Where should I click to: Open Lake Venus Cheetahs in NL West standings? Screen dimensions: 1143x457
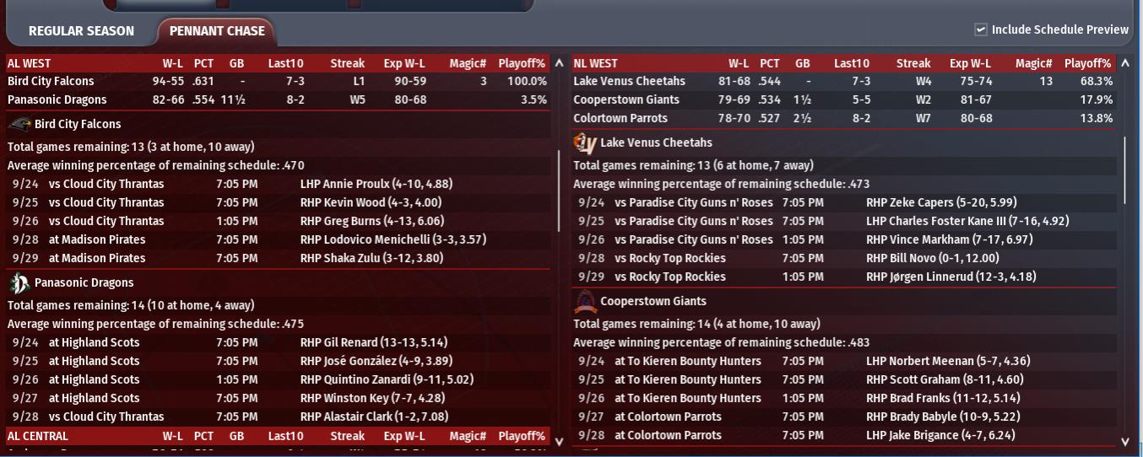coord(629,82)
